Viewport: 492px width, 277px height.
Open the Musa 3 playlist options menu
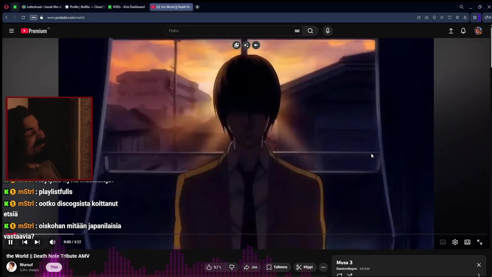click(x=479, y=275)
